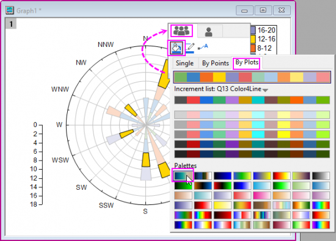Switch to the Single color tab
This screenshot has width=336, height=241.
[x=184, y=63]
